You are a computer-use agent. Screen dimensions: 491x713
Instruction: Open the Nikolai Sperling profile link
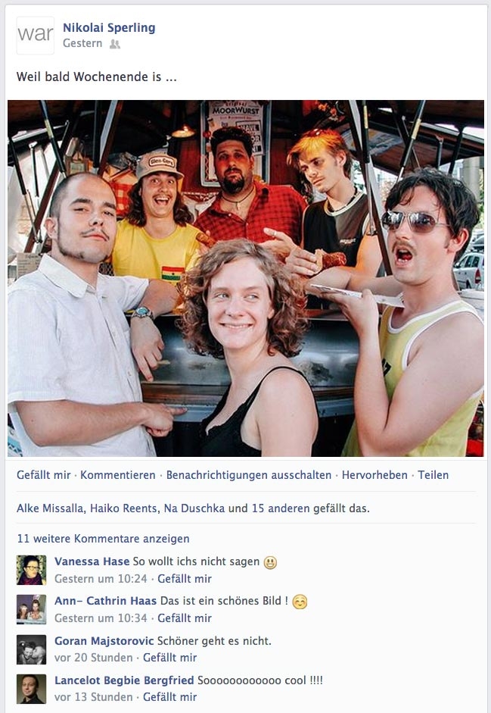(x=109, y=28)
